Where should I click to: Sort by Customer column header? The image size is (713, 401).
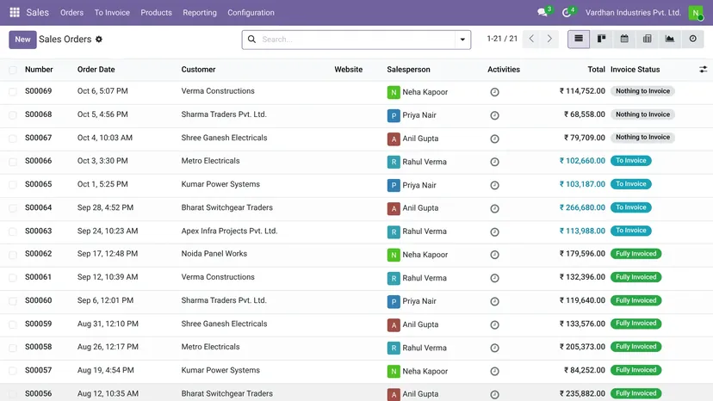pos(198,70)
